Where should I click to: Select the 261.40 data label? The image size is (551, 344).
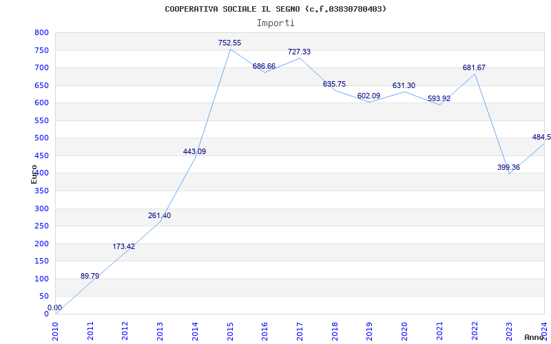click(x=159, y=215)
